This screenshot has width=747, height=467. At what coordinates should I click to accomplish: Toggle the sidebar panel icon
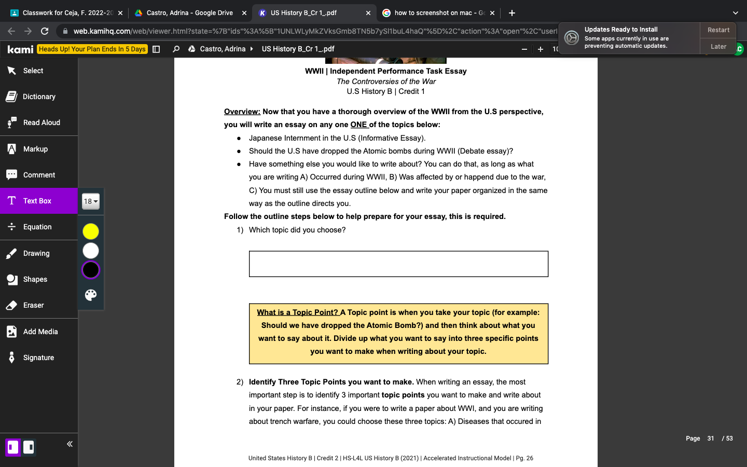click(x=156, y=49)
